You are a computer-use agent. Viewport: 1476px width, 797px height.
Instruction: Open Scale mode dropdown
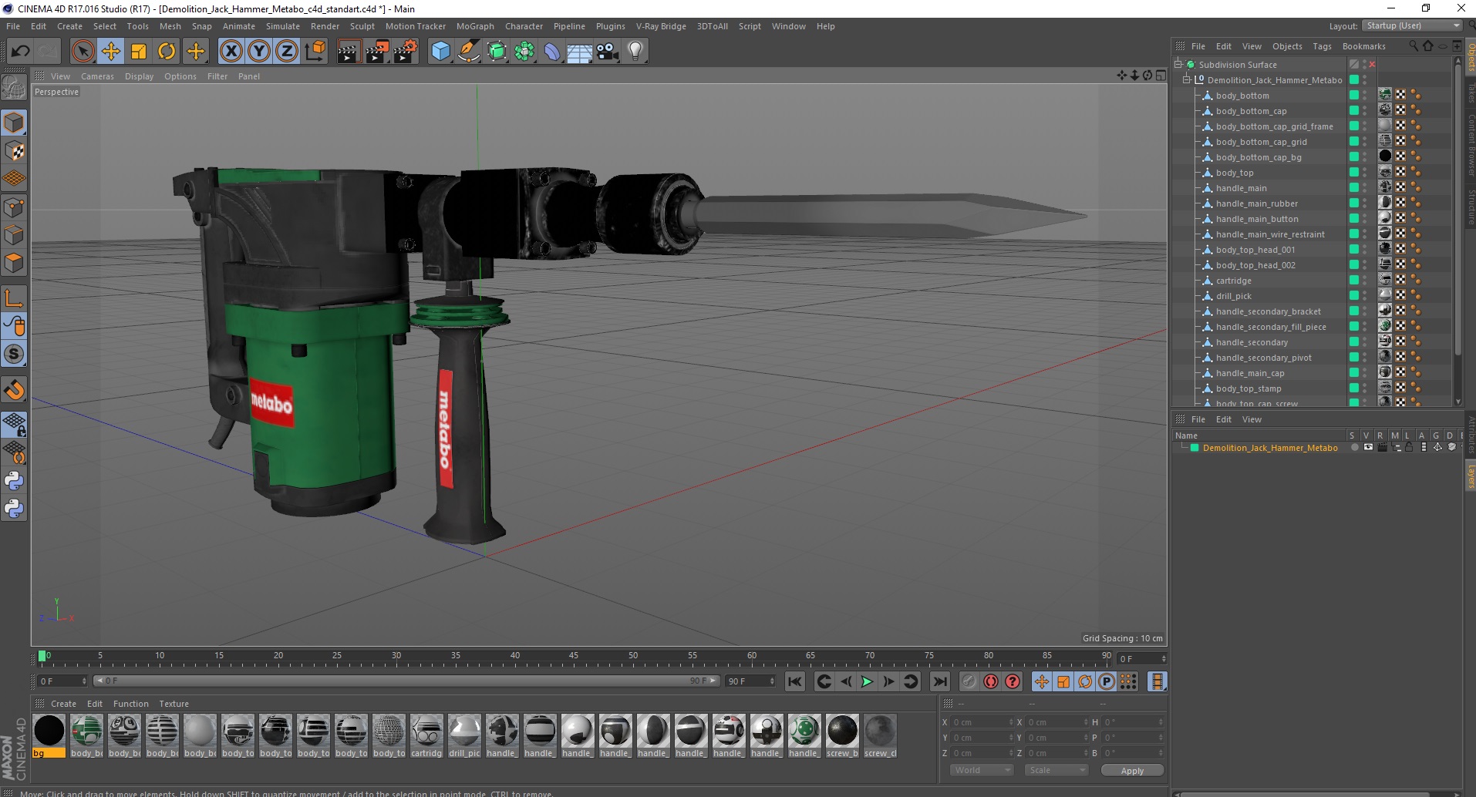coord(1056,770)
